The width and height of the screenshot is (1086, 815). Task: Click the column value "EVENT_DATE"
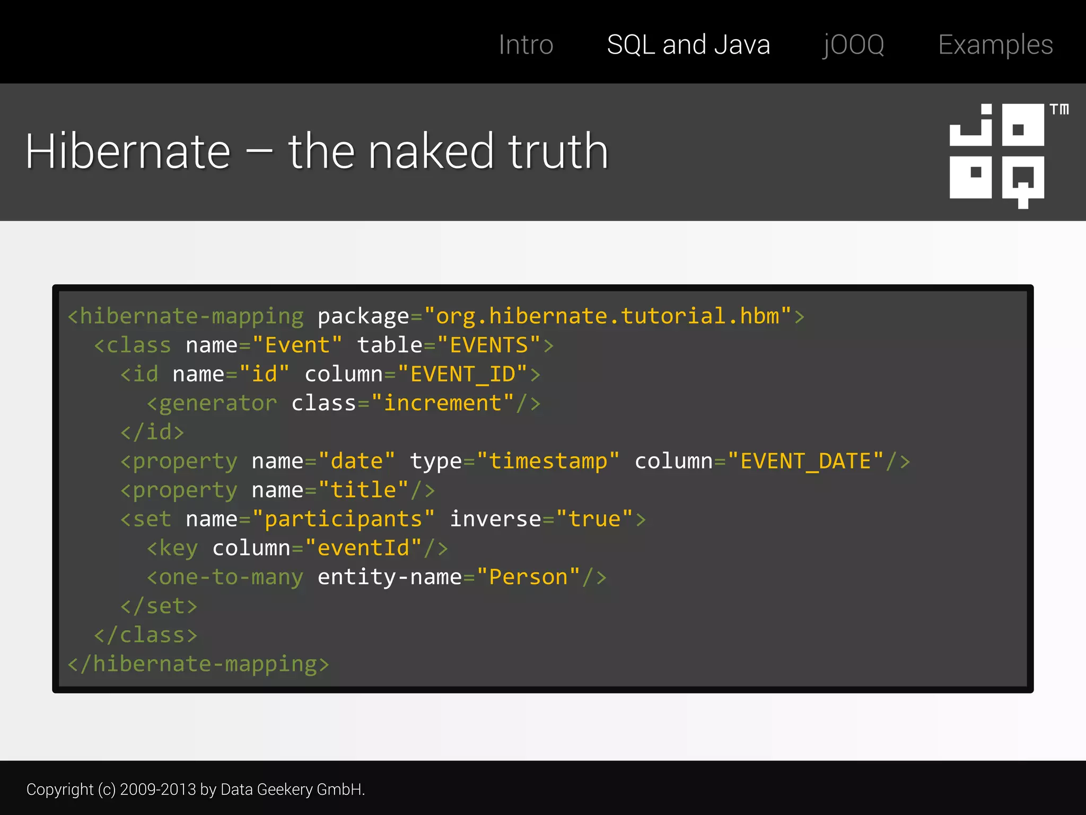click(x=805, y=461)
